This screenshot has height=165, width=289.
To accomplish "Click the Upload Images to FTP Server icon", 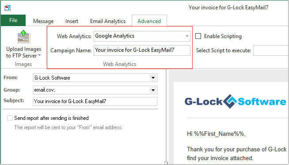I will (x=24, y=37).
